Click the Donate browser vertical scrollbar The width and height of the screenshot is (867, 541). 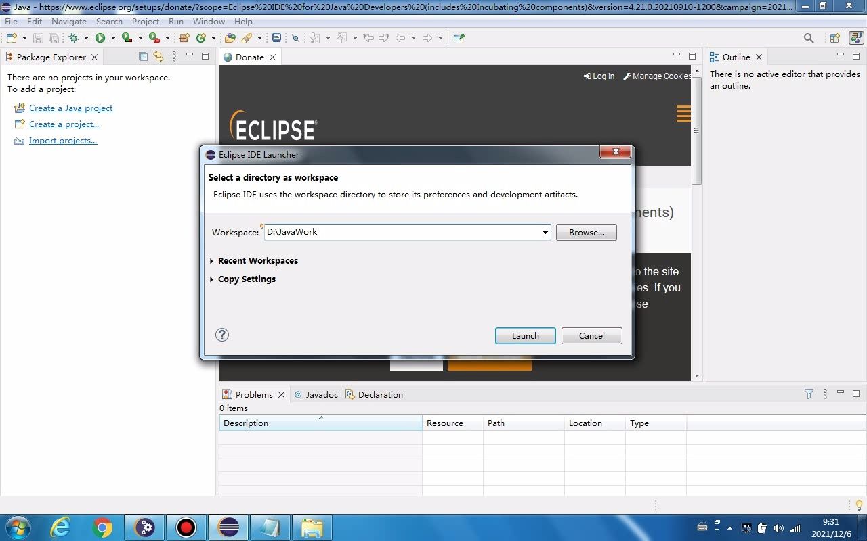tap(697, 223)
